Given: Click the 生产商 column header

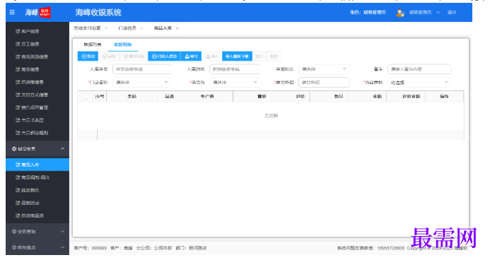Looking at the screenshot, I should pyautogui.click(x=207, y=97).
